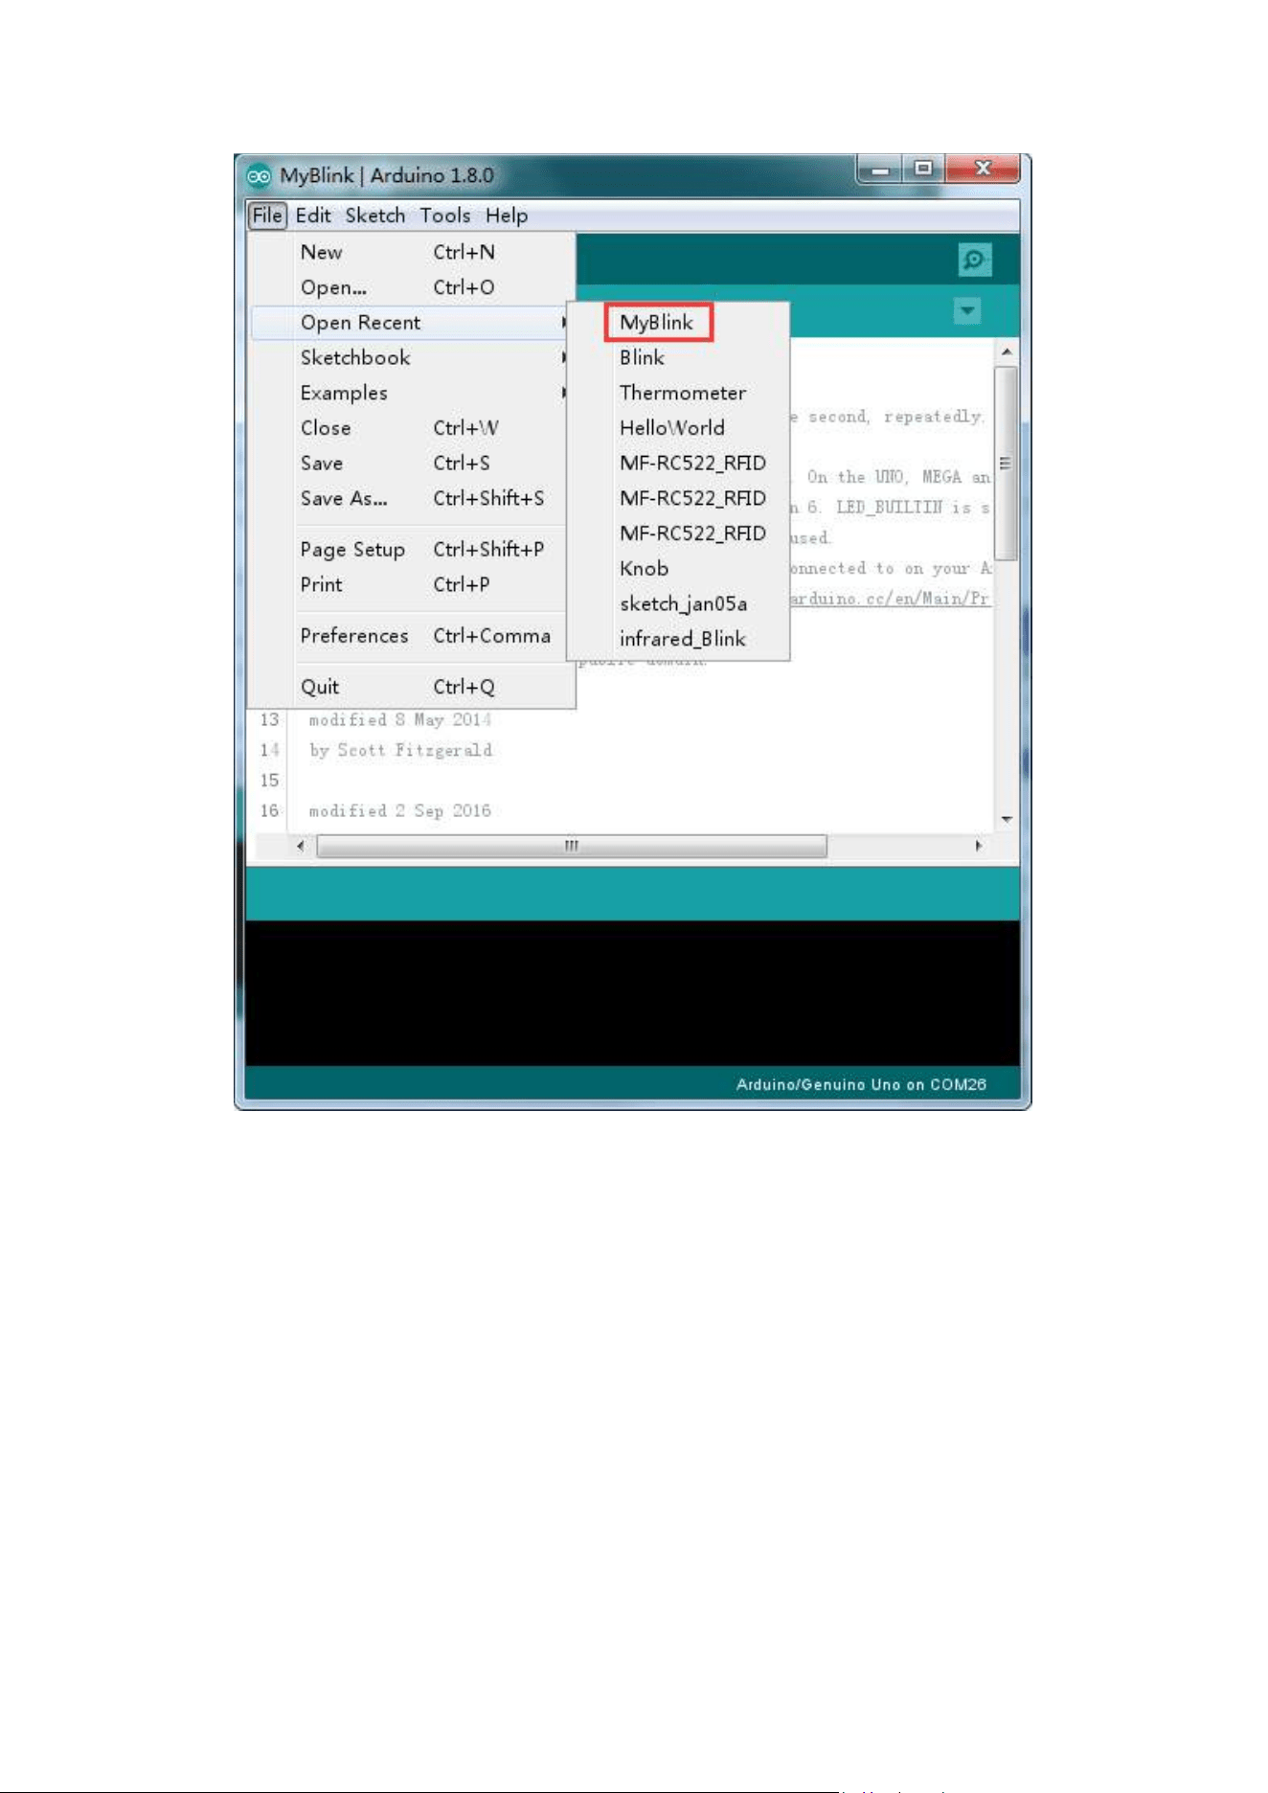This screenshot has width=1268, height=1793.
Task: Click the vertical scrollbar thumb
Action: (1006, 463)
